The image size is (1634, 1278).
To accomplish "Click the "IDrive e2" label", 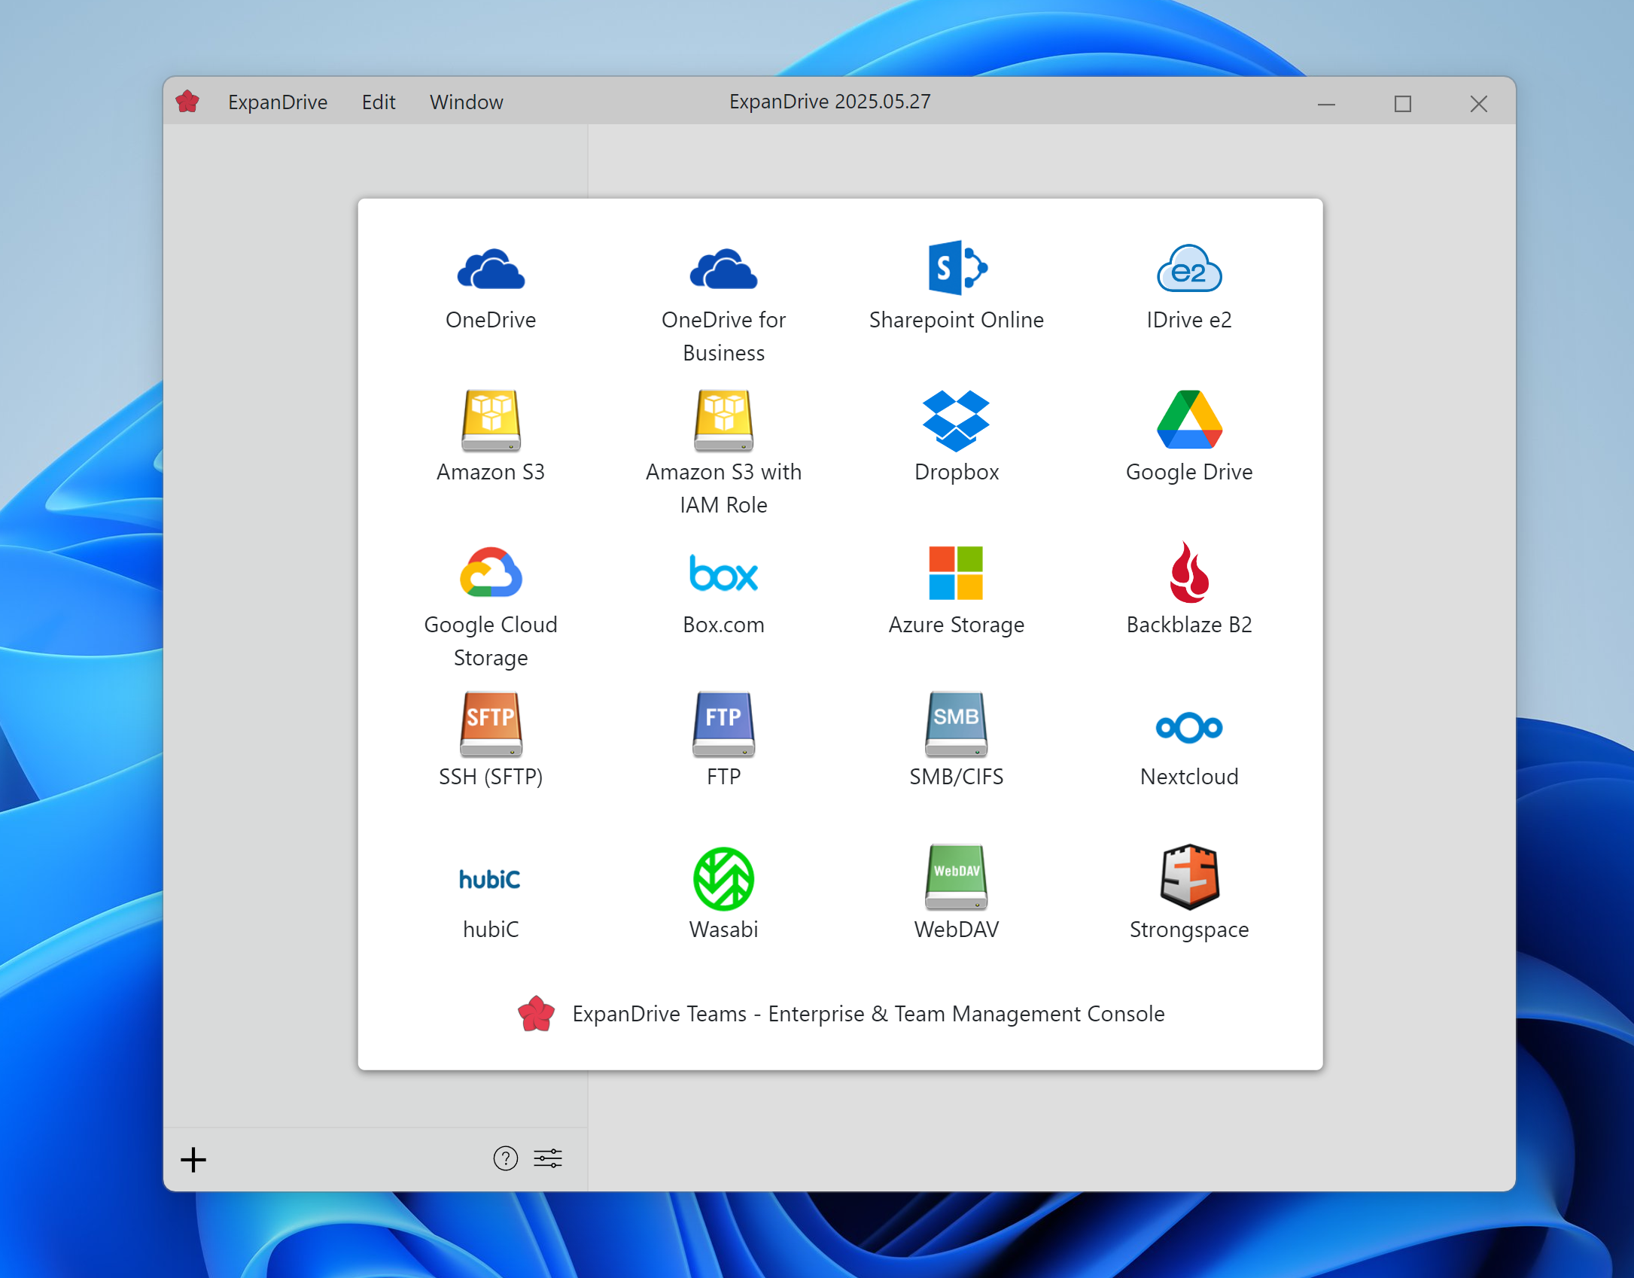I will [x=1189, y=320].
